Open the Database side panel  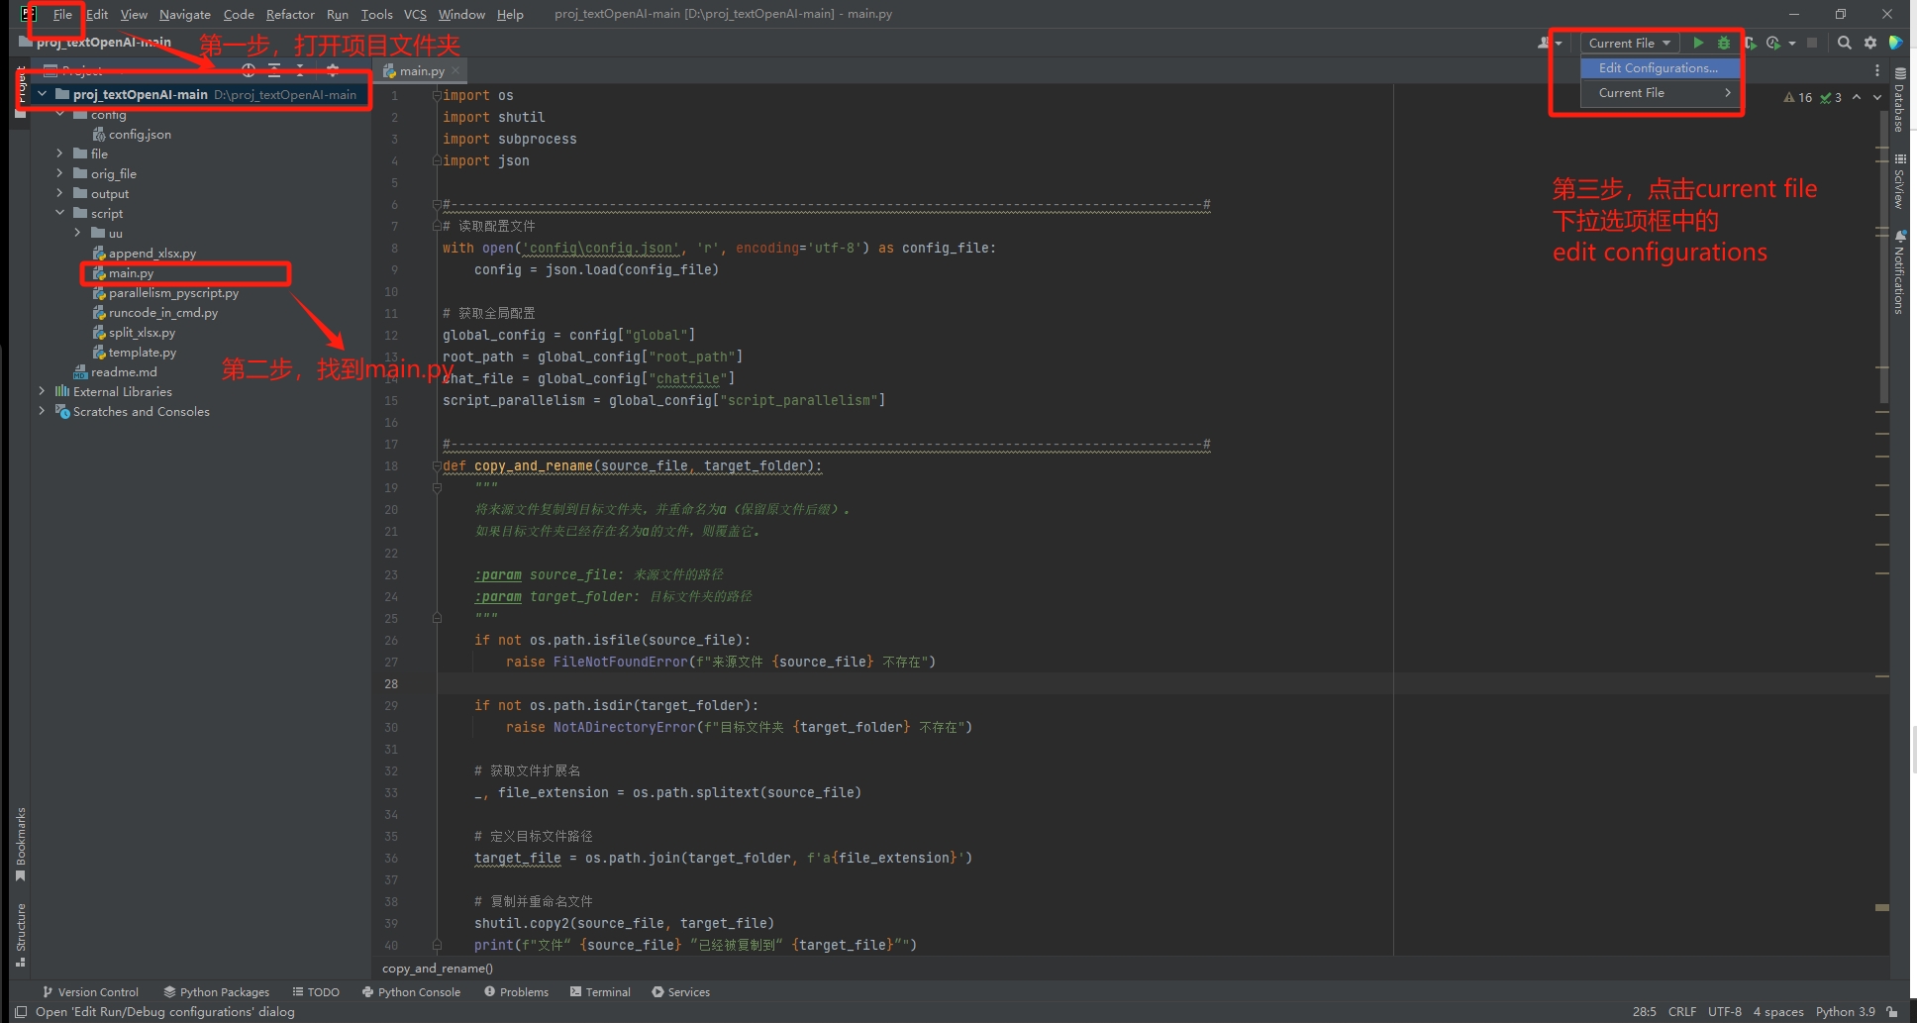[1899, 99]
